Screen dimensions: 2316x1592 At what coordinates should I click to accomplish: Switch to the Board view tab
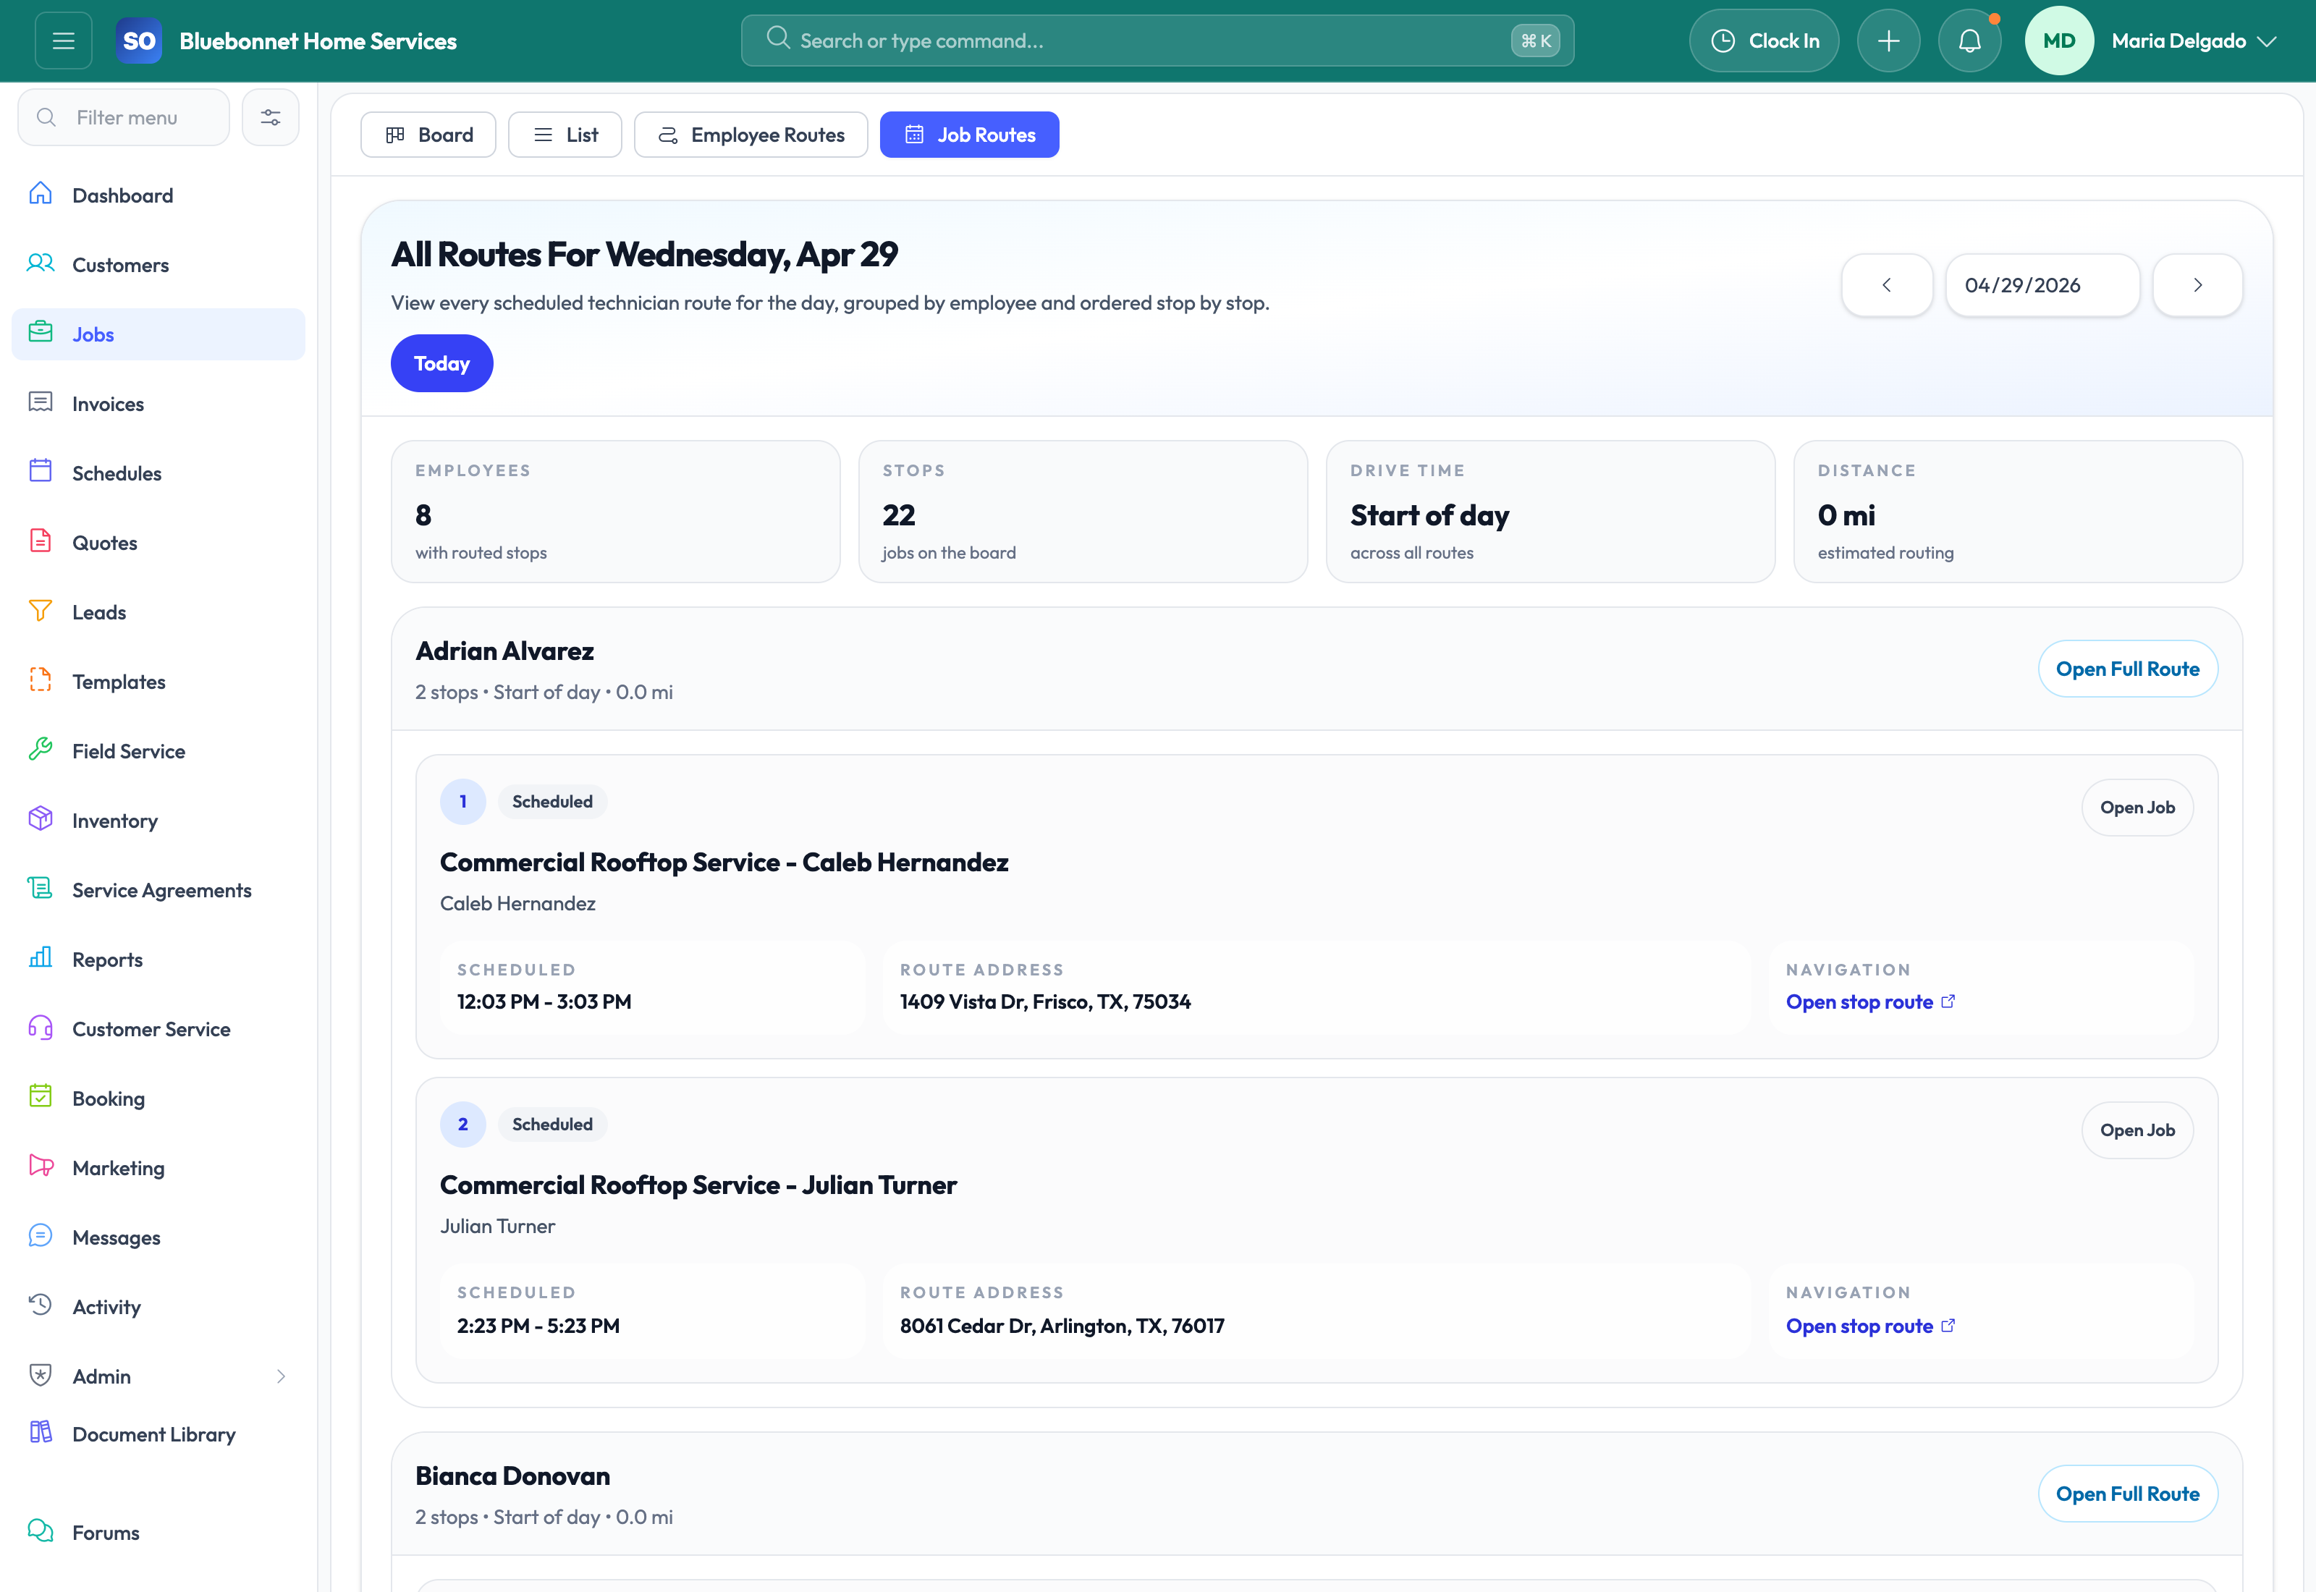[x=429, y=135]
